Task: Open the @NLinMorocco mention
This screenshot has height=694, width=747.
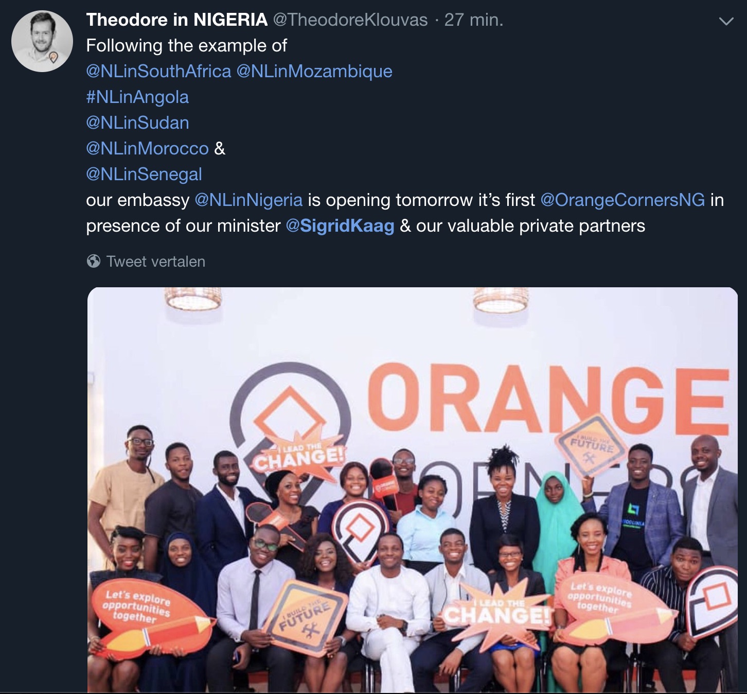Action: click(x=147, y=148)
